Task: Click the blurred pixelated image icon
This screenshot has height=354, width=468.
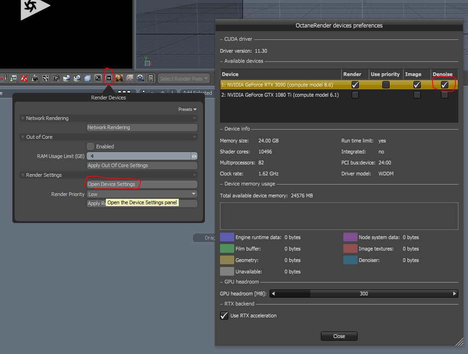Action: coord(130,78)
